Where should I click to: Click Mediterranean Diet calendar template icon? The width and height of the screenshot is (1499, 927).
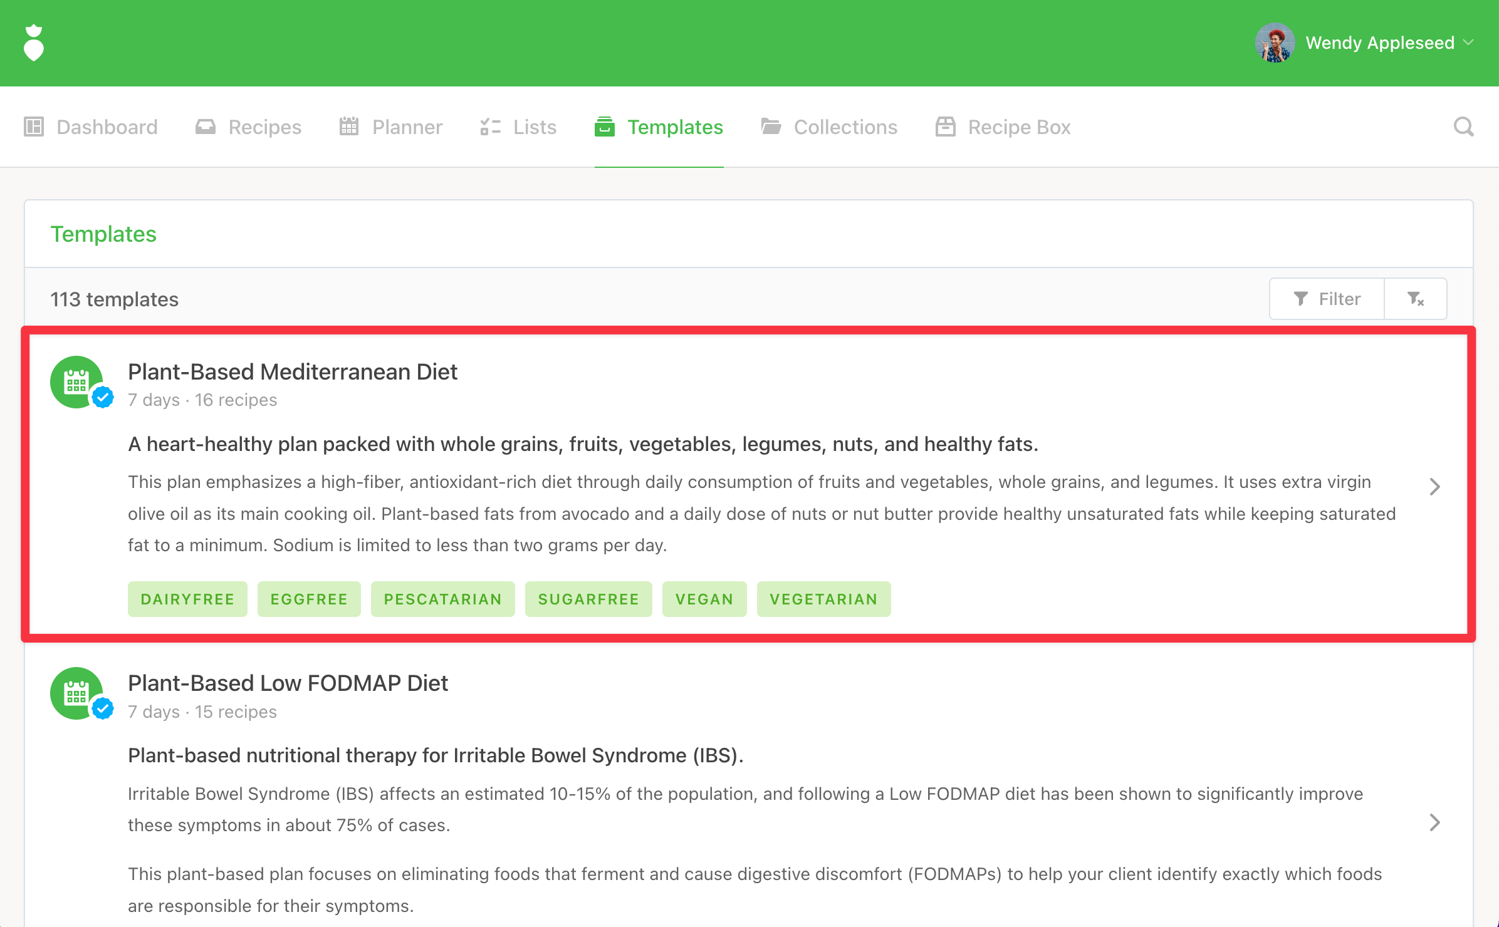pos(76,382)
